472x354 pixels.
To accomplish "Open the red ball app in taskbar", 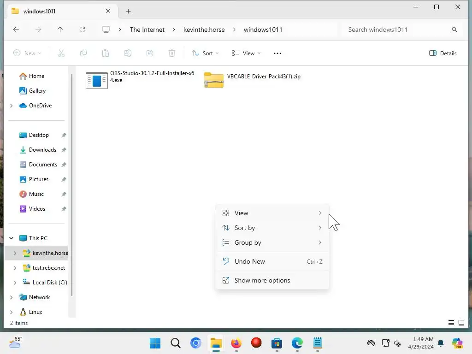I will (256, 343).
